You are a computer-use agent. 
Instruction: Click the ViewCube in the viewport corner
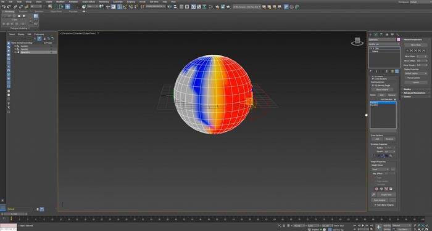coord(357,41)
